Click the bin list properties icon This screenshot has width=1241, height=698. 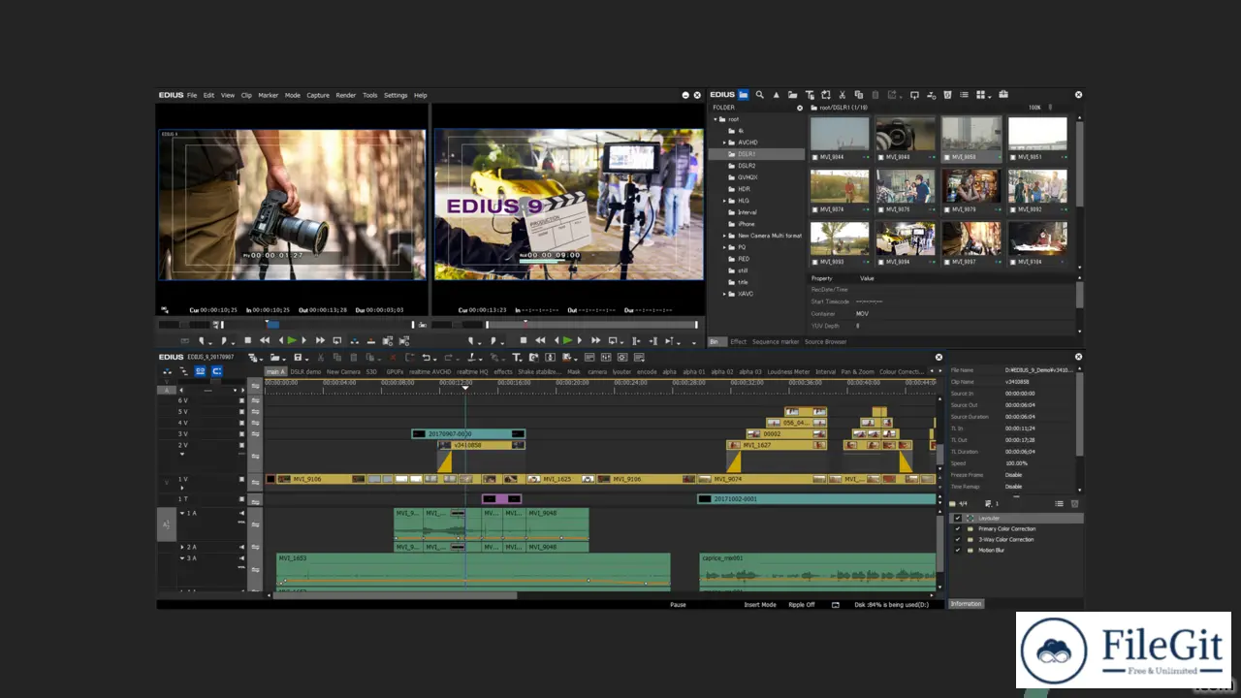[x=964, y=95]
